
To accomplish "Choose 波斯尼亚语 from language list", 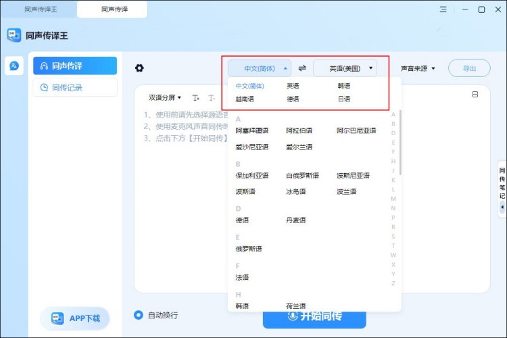I will pos(353,176).
